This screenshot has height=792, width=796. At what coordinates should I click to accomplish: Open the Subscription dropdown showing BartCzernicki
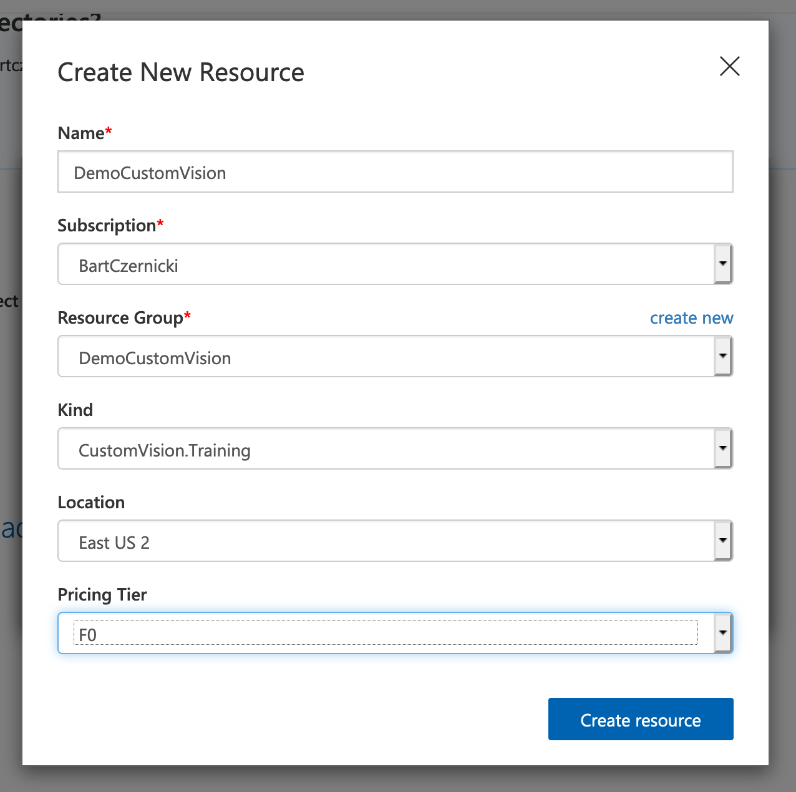[386, 264]
